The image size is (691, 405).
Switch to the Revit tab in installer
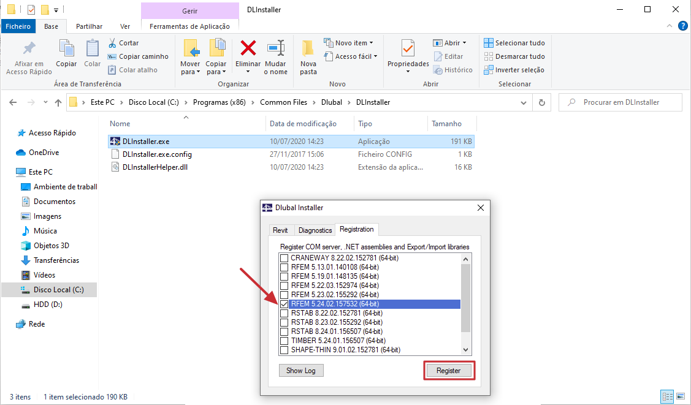(280, 230)
